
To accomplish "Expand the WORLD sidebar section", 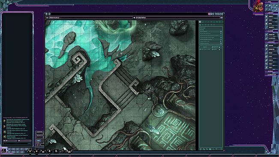I will pos(272,71).
